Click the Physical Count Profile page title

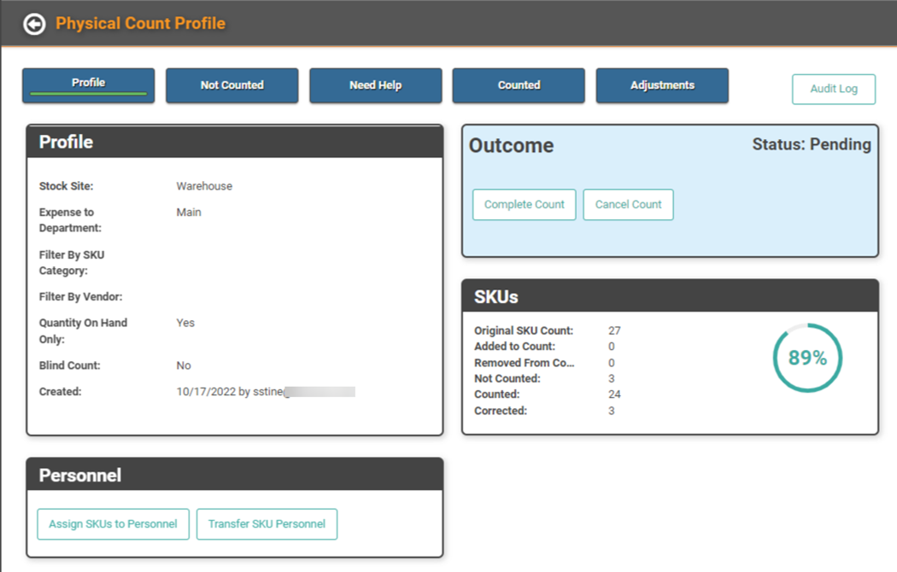141,24
